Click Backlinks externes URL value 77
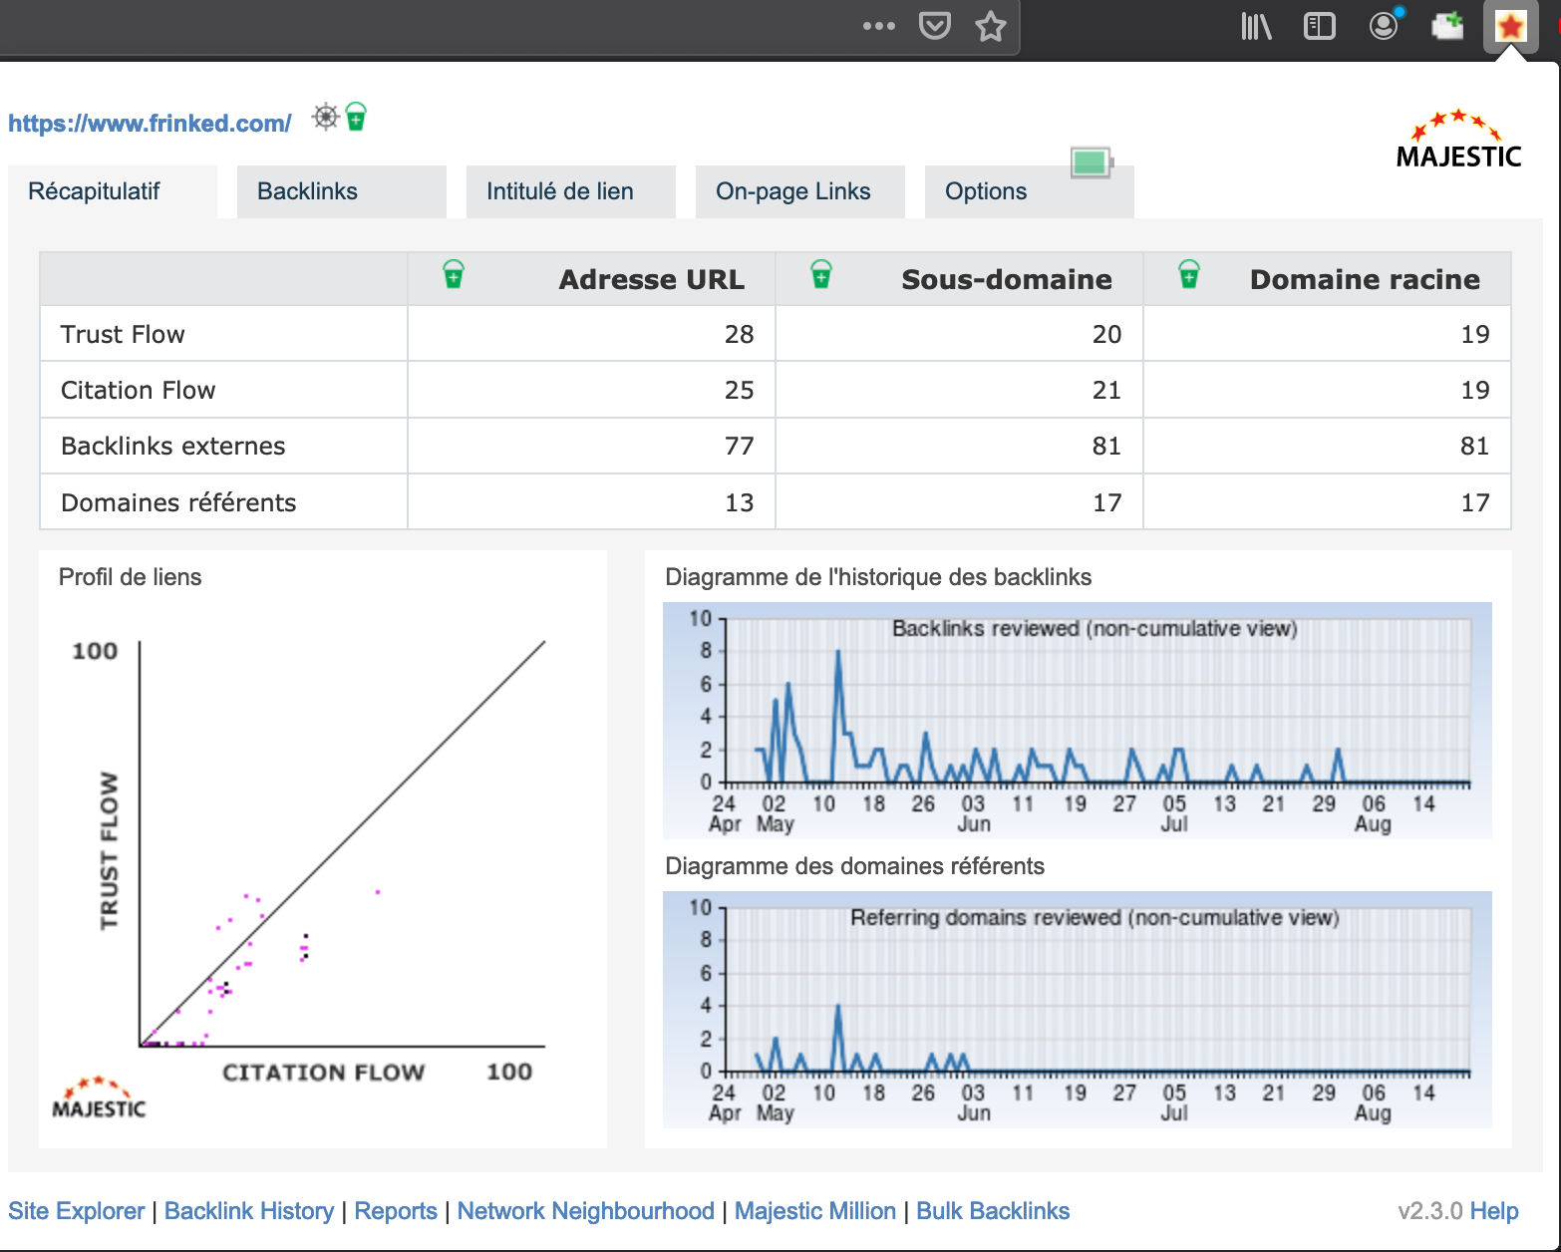 [739, 446]
